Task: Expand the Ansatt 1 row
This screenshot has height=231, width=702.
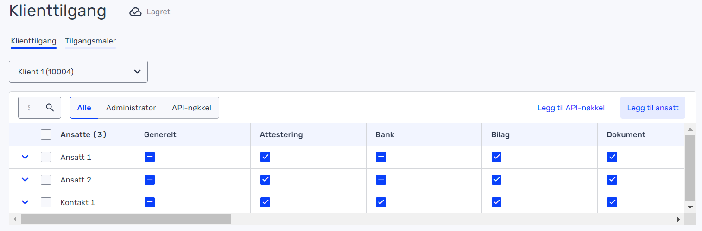Action: 25,157
